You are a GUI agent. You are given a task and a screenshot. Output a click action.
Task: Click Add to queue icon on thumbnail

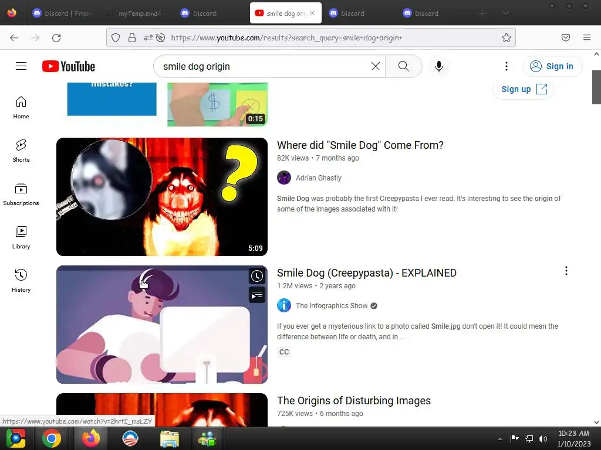(257, 295)
